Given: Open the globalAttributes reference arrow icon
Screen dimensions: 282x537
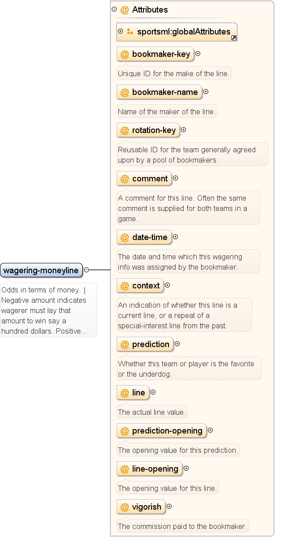Looking at the screenshot, I should point(234,38).
